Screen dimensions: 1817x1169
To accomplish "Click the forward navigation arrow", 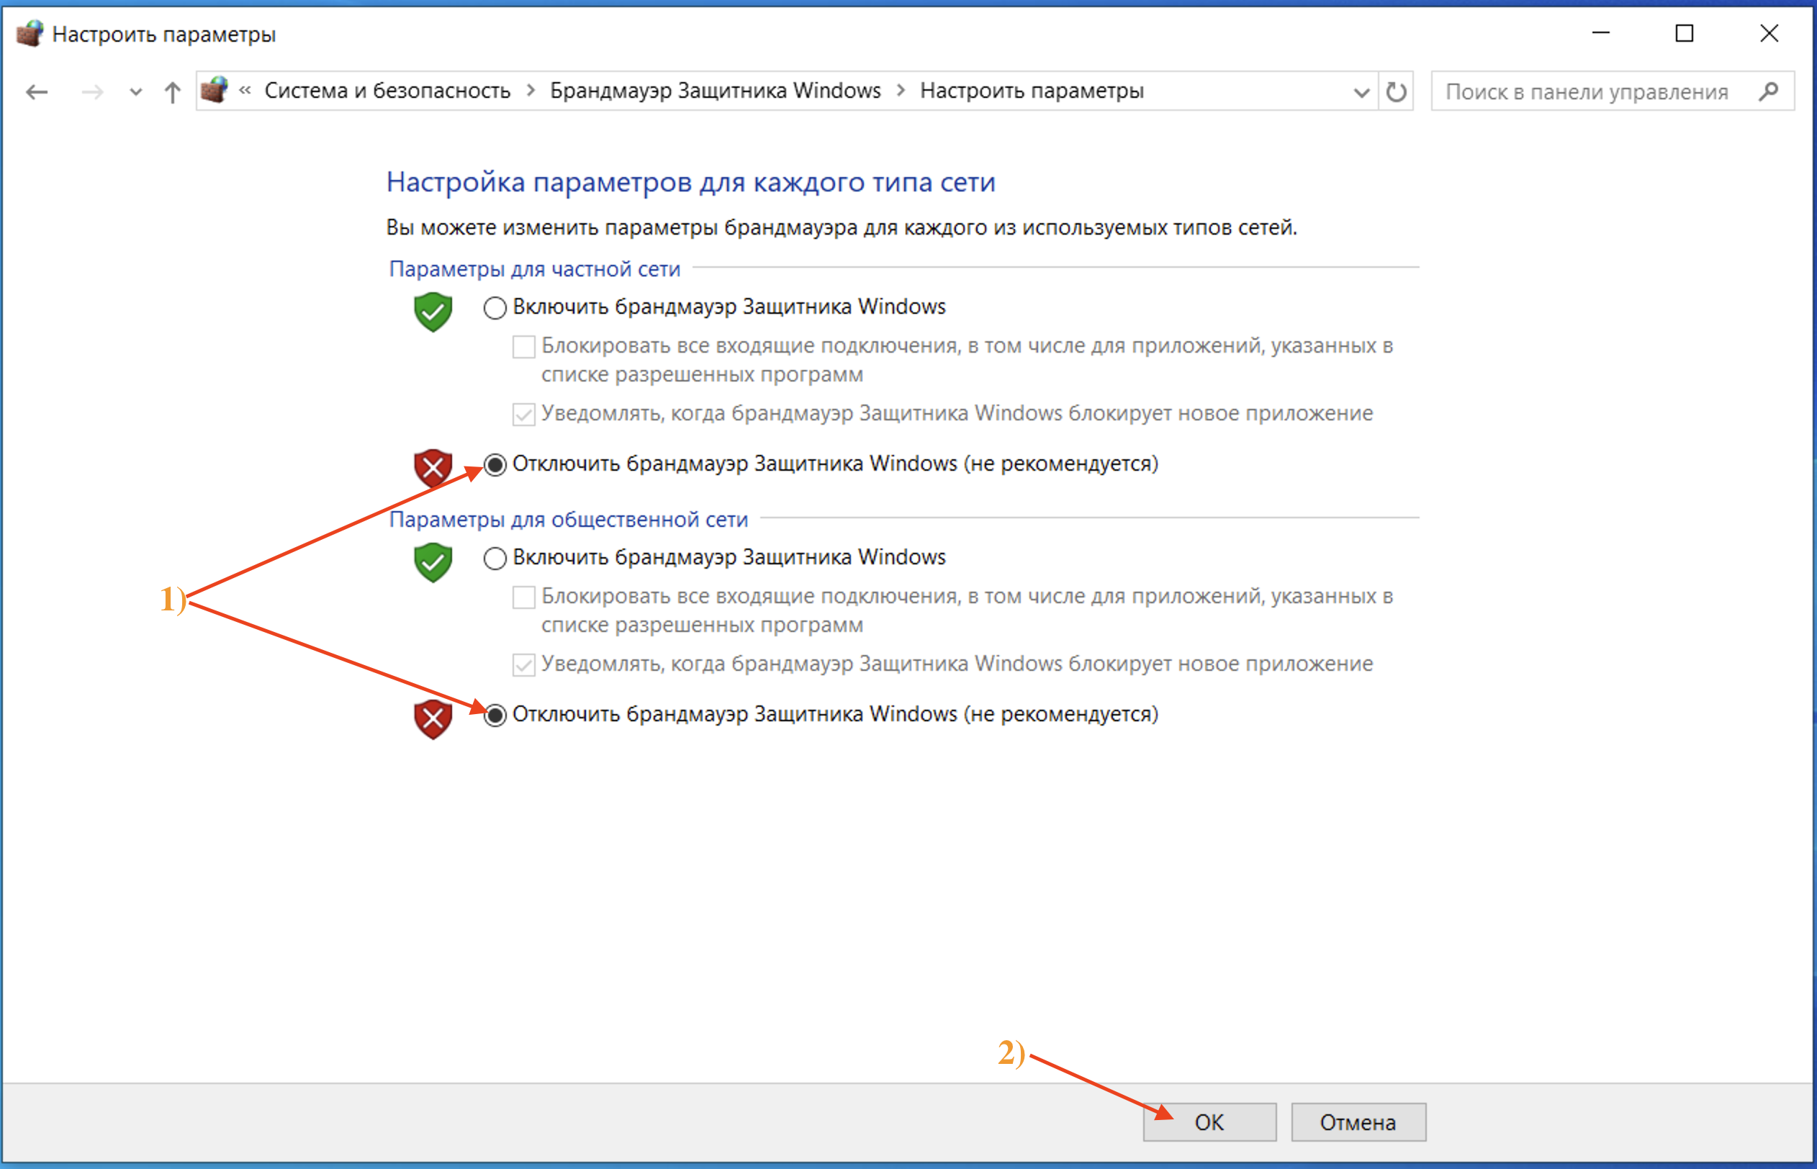I will tap(93, 92).
